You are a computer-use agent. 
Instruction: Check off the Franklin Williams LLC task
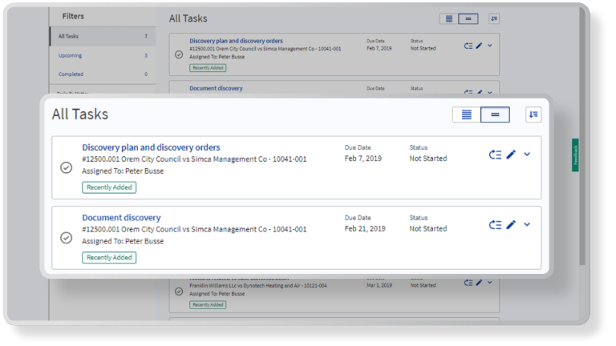(x=178, y=290)
